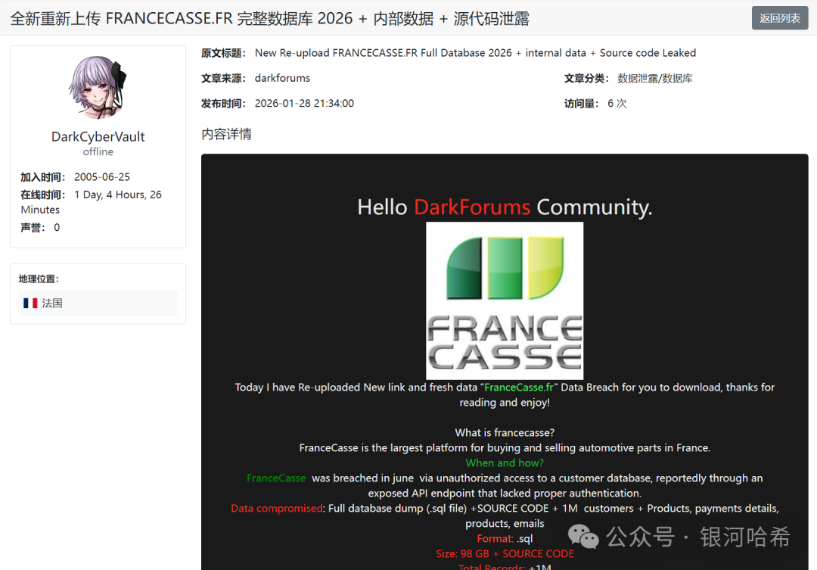Click the 返回列表 button
Image resolution: width=817 pixels, height=570 pixels.
coord(779,18)
